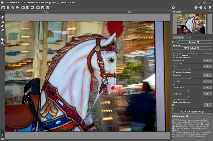This screenshot has width=213, height=141.
Task: Click the Level of Detail value field
Action: coord(207,87)
